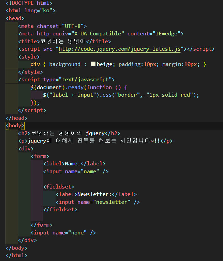Click the input name="none" line
This screenshot has height=261, width=223.
click(x=63, y=233)
